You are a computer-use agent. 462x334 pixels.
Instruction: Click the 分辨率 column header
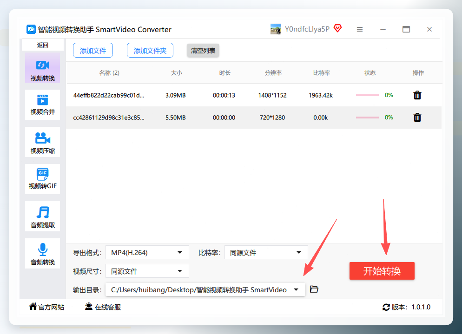(273, 73)
